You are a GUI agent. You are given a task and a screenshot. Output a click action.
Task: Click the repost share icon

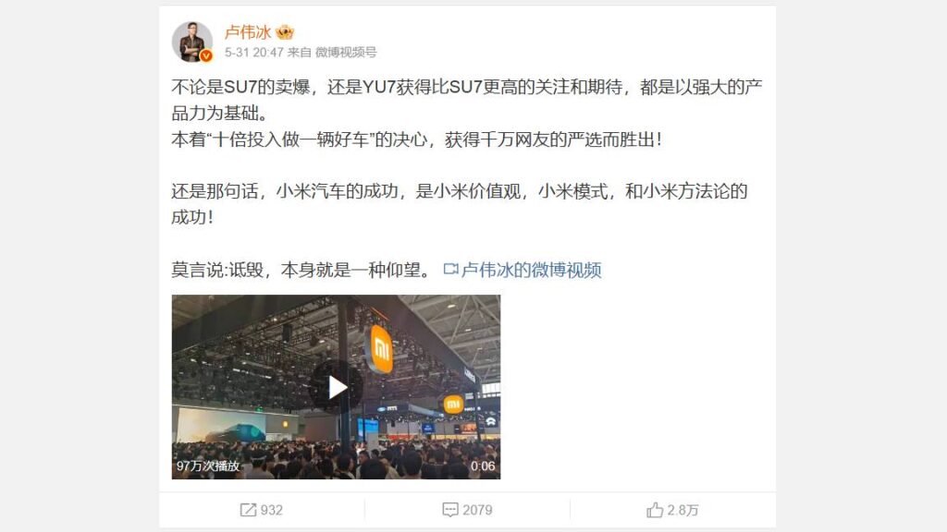click(x=248, y=510)
